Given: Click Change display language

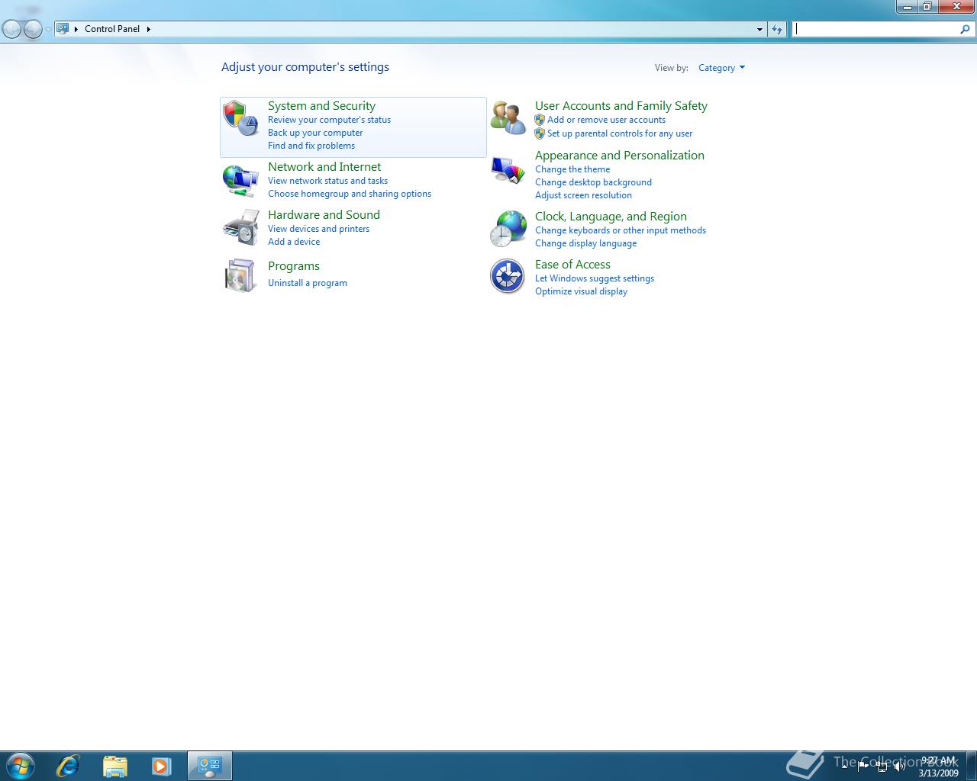Looking at the screenshot, I should pyautogui.click(x=585, y=243).
